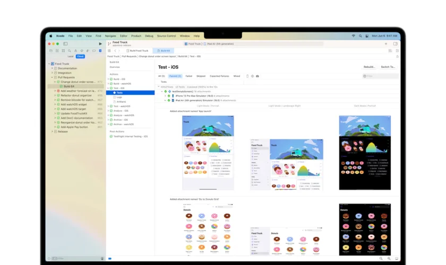Open the Source Control menu
This screenshot has height=265, width=446.
click(x=166, y=36)
